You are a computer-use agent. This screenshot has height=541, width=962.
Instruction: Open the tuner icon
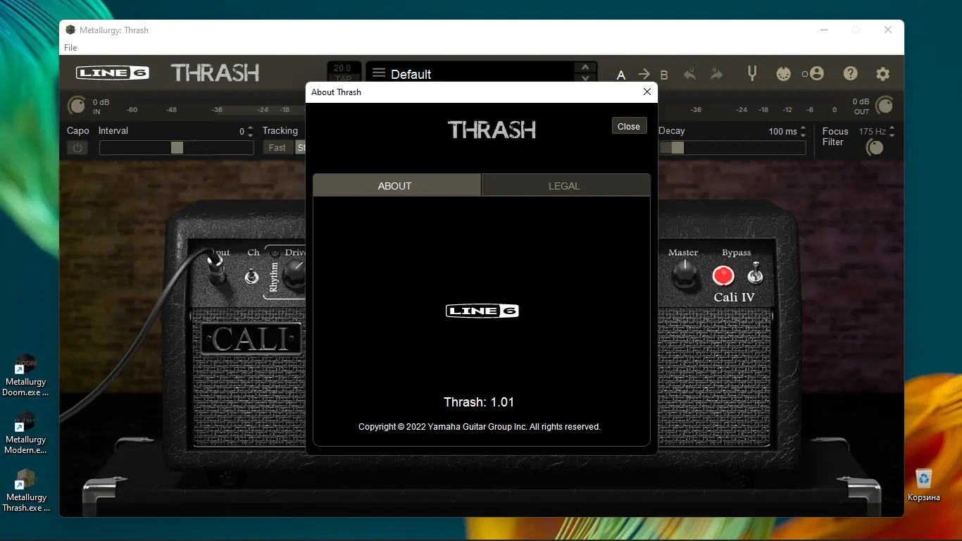(752, 73)
